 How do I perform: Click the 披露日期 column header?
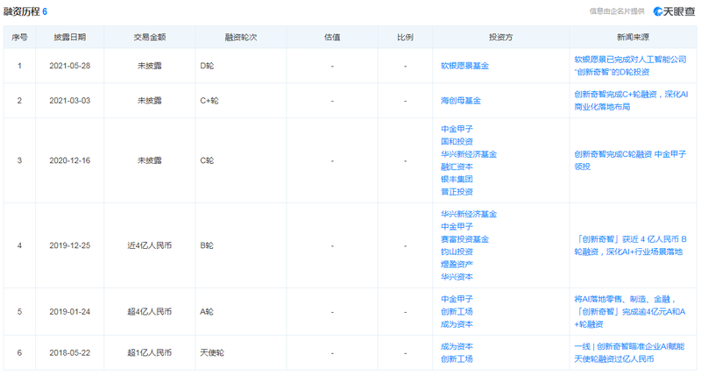pos(70,37)
